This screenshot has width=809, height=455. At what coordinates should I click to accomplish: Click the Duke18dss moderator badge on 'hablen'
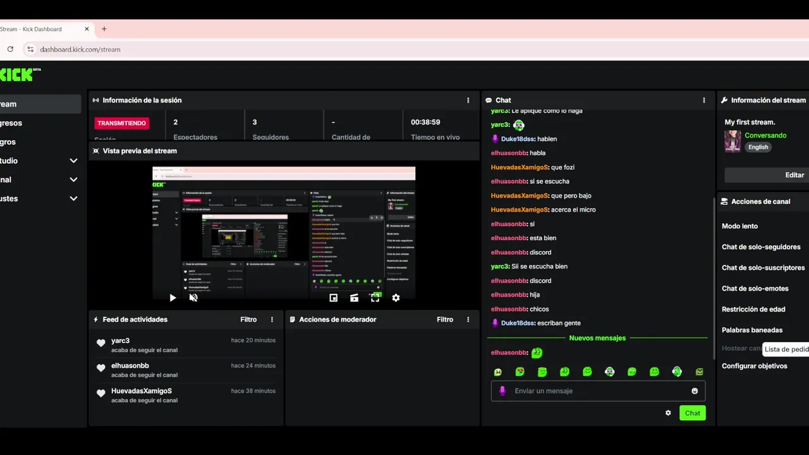pos(495,139)
